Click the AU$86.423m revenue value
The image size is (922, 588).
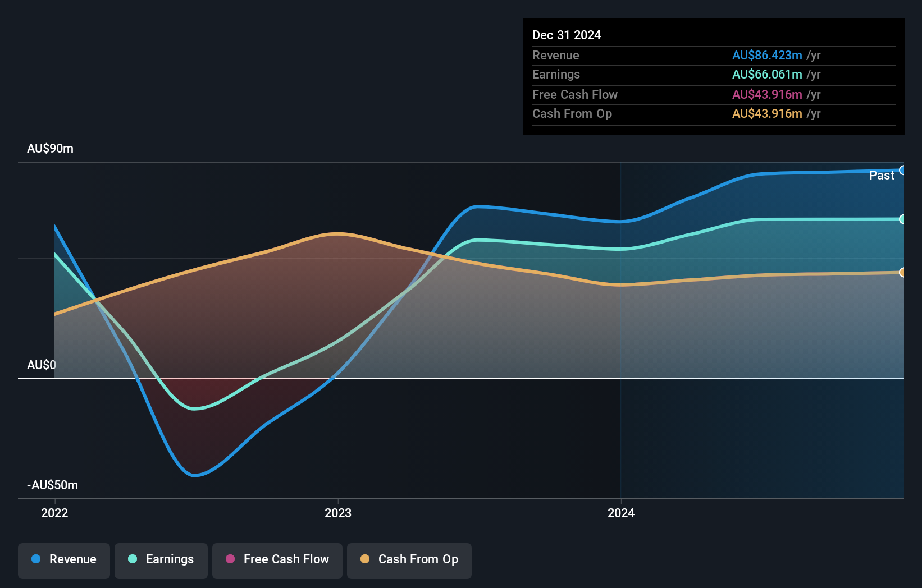(x=767, y=55)
